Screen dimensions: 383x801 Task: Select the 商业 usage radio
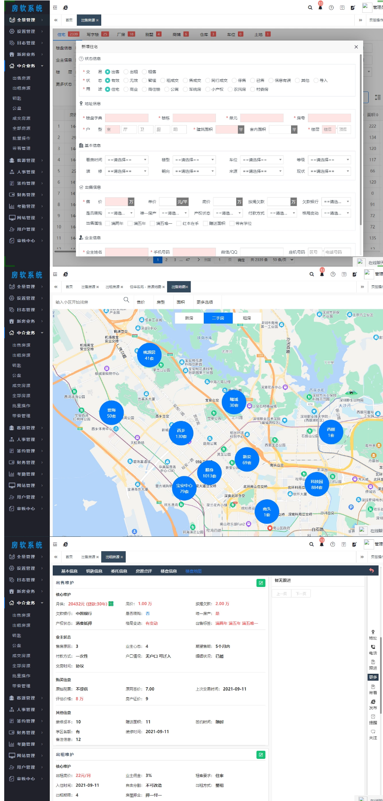pos(126,89)
